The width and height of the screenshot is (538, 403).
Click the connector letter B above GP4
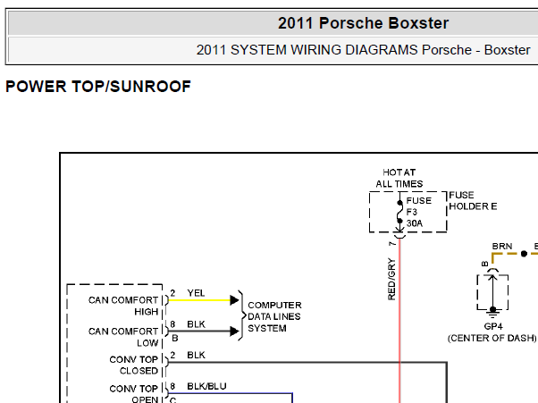[484, 264]
